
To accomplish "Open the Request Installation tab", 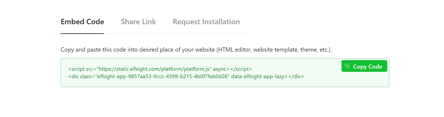I will (206, 22).
